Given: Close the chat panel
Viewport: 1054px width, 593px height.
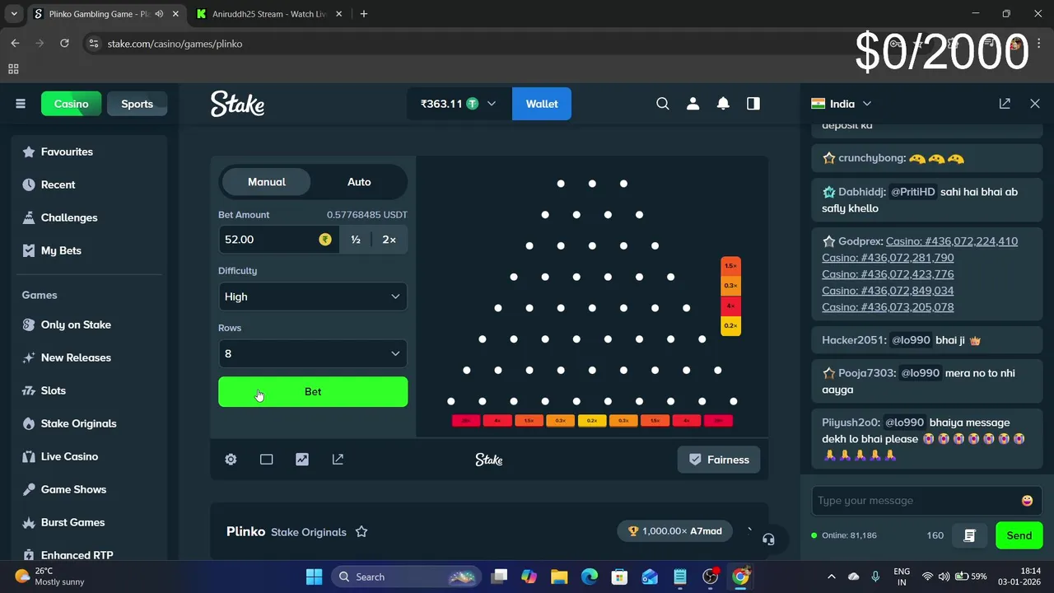Looking at the screenshot, I should click(1035, 104).
